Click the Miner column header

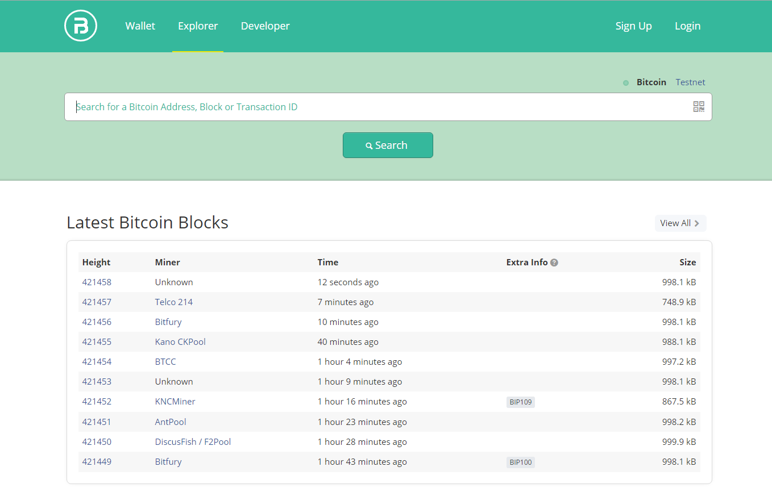(167, 262)
